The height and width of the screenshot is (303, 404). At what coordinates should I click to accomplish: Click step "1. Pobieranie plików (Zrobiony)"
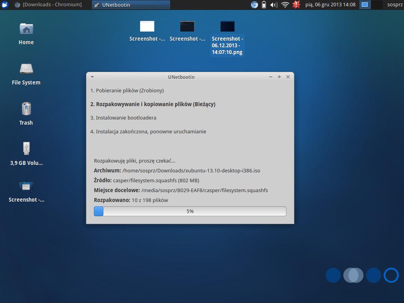[x=127, y=90]
